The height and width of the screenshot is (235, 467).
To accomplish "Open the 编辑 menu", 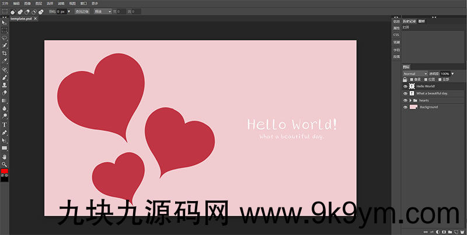I will (16, 4).
